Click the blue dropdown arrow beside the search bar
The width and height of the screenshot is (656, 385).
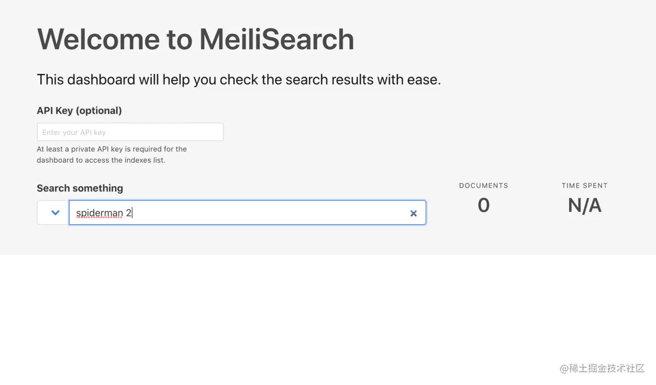point(52,212)
